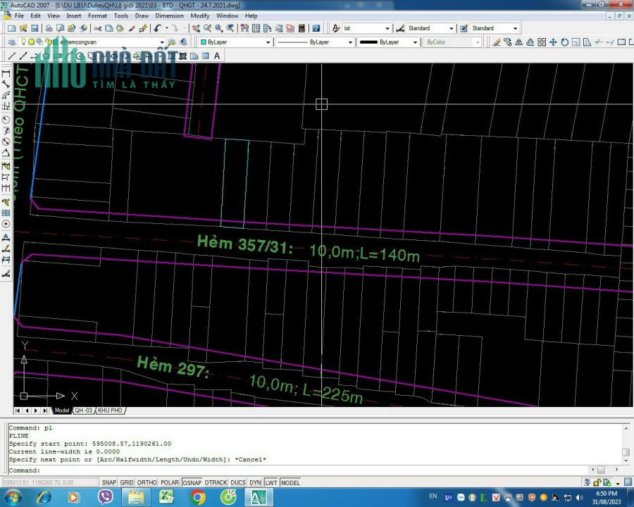This screenshot has width=634, height=507.
Task: Activate the Pan realtime hand icon
Action: (x=196, y=28)
